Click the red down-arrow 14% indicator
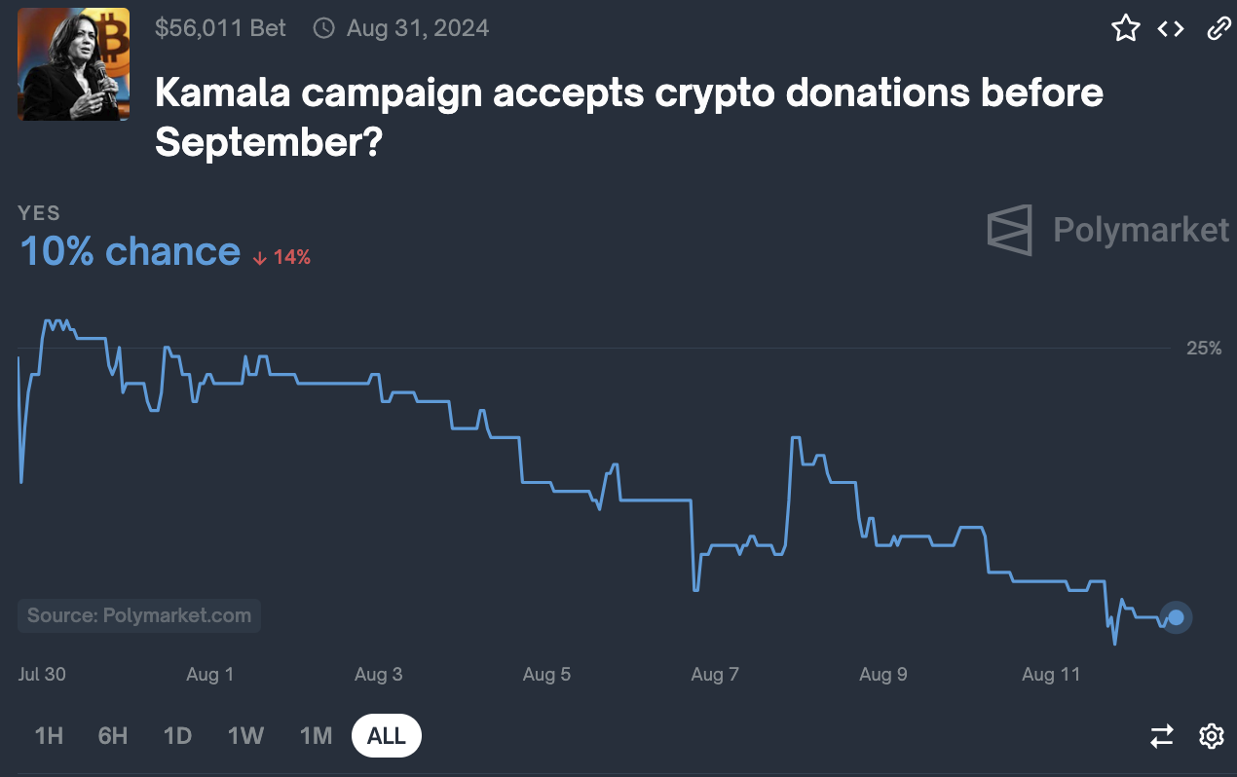Screen dimensions: 1237x777 click(281, 257)
